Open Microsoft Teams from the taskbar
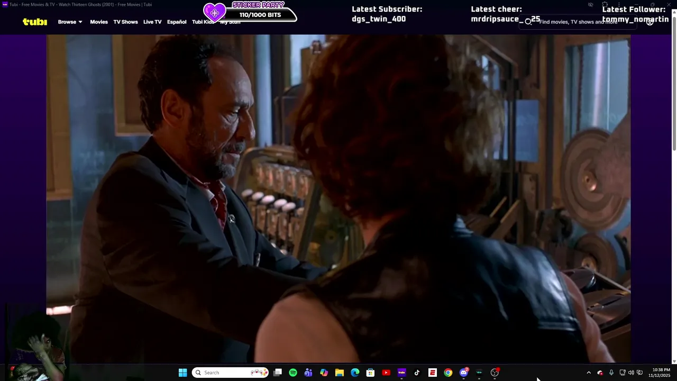This screenshot has width=677, height=381. (x=308, y=373)
